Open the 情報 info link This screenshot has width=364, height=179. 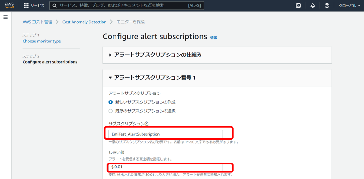(x=214, y=38)
